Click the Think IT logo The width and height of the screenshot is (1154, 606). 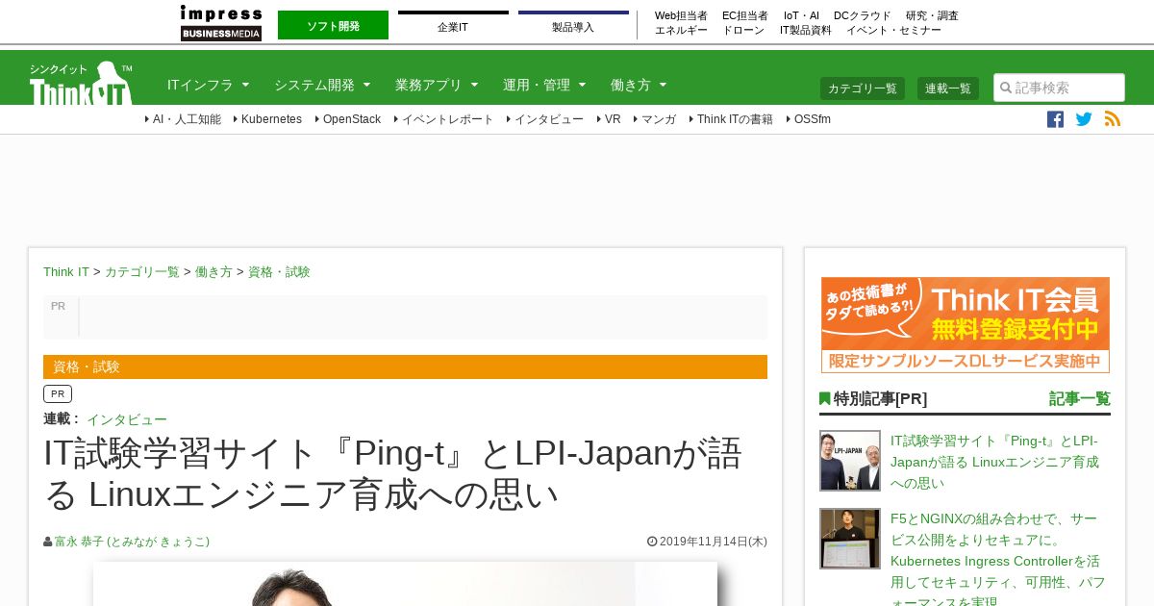coord(81,83)
